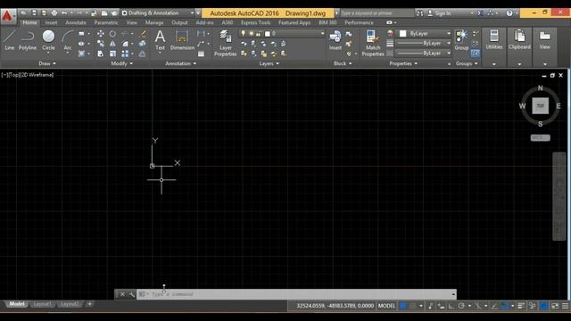Toggle lineweight display in status bar
This screenshot has width=571, height=321.
click(521, 306)
